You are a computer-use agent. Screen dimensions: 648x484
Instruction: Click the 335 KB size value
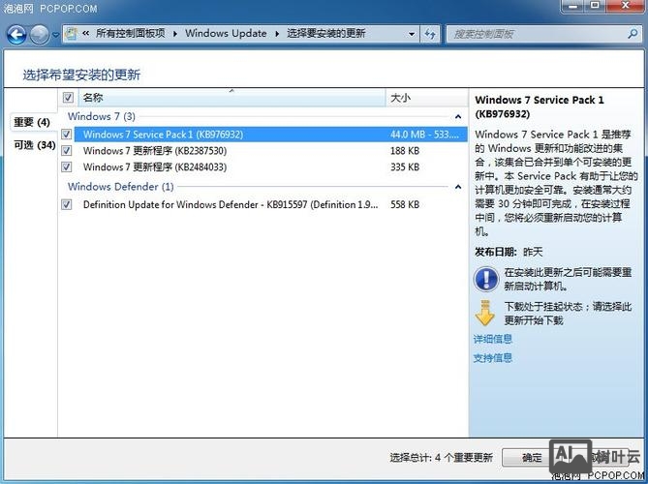(x=405, y=167)
